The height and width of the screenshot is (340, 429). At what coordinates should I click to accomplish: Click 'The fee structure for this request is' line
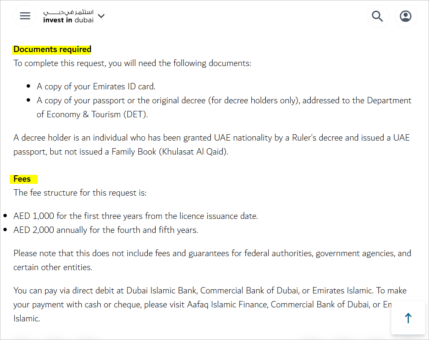[x=80, y=193]
